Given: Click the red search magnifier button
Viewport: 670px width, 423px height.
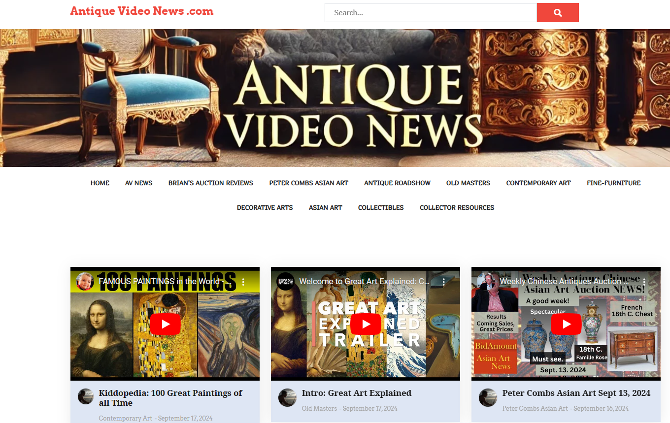Looking at the screenshot, I should click(557, 13).
